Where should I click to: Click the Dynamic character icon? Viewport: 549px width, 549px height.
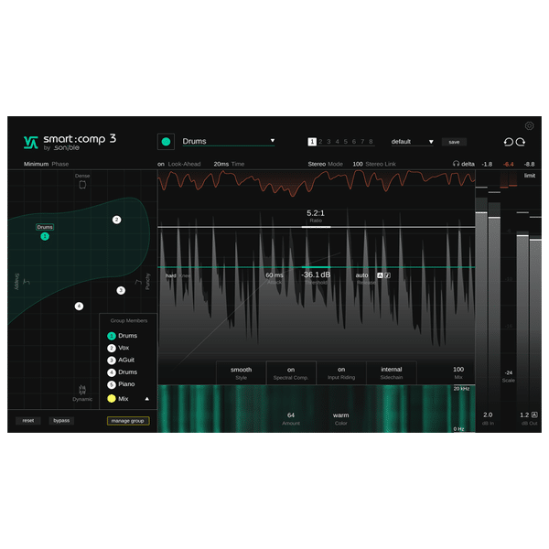82,390
